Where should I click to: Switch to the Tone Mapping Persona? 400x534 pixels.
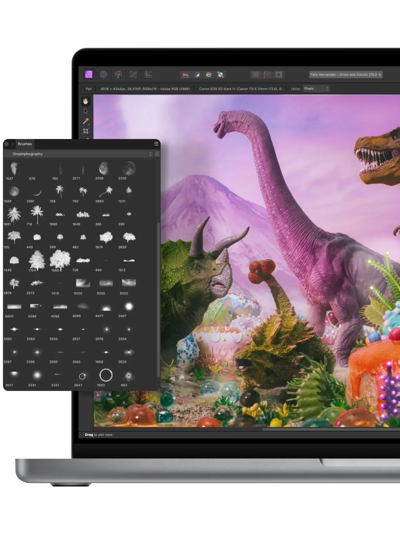click(x=133, y=74)
